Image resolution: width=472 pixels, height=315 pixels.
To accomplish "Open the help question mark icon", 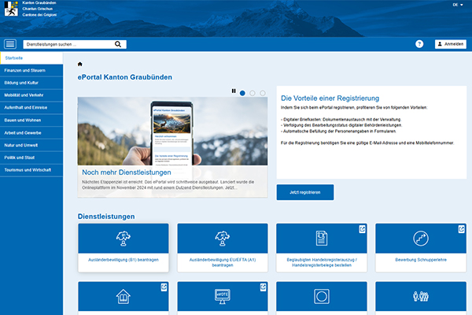I will click(419, 44).
